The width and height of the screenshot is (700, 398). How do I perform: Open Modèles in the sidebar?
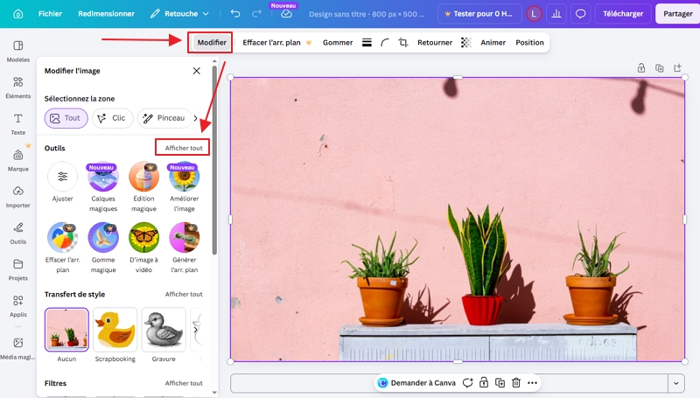click(18, 51)
